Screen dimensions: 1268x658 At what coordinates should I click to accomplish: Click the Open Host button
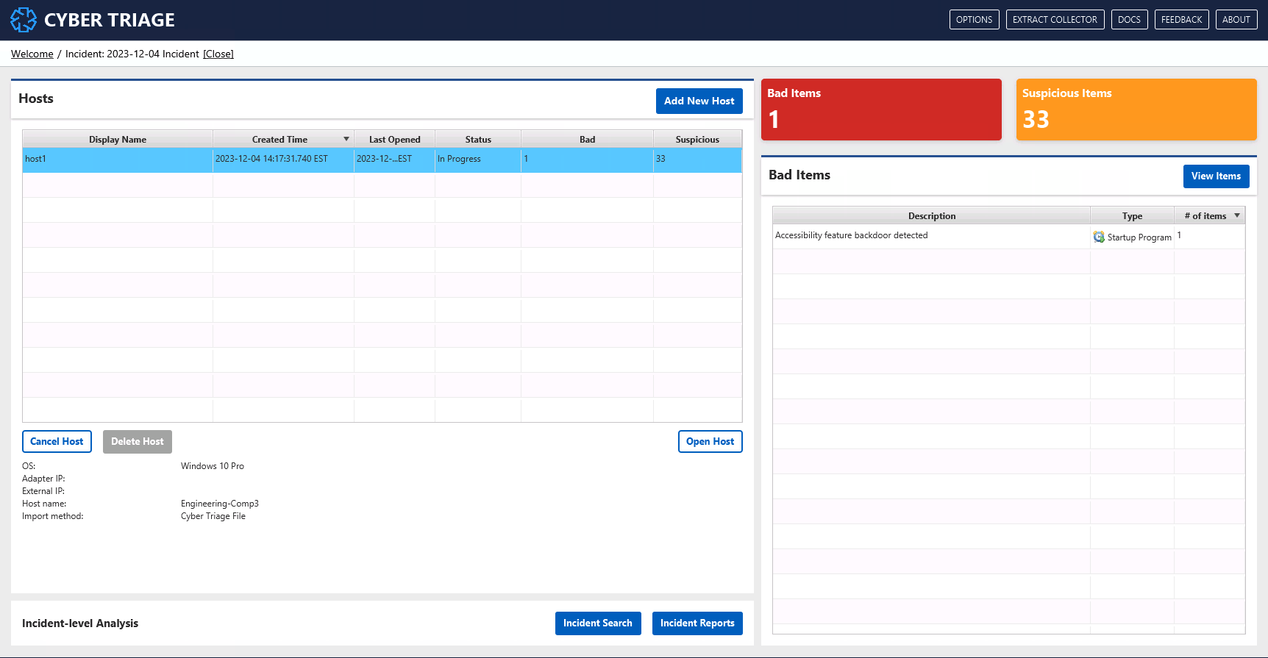tap(710, 442)
